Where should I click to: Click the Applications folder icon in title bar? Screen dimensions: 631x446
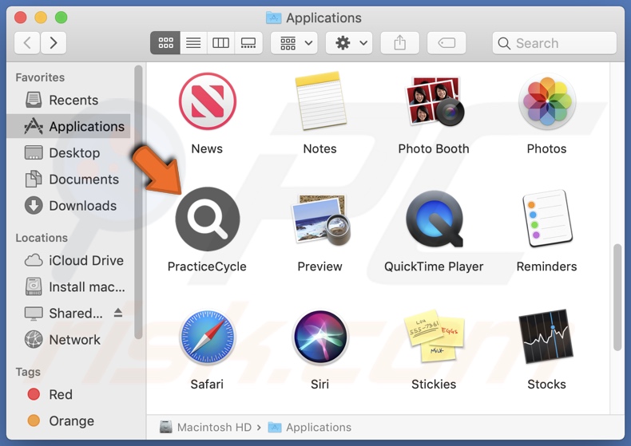(x=274, y=18)
